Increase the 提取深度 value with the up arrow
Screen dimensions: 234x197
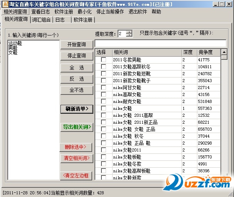click(x=129, y=32)
